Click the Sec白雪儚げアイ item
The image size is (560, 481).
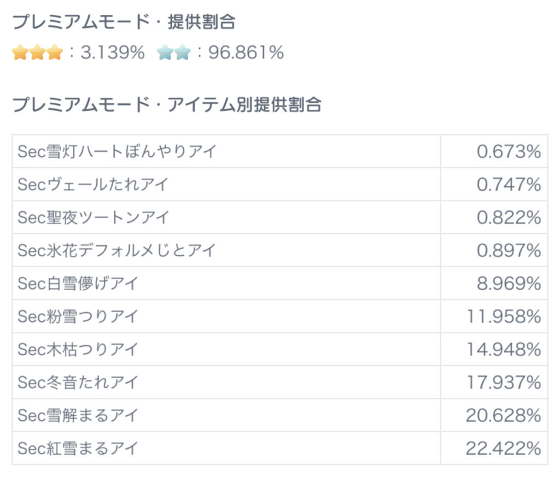coord(78,283)
